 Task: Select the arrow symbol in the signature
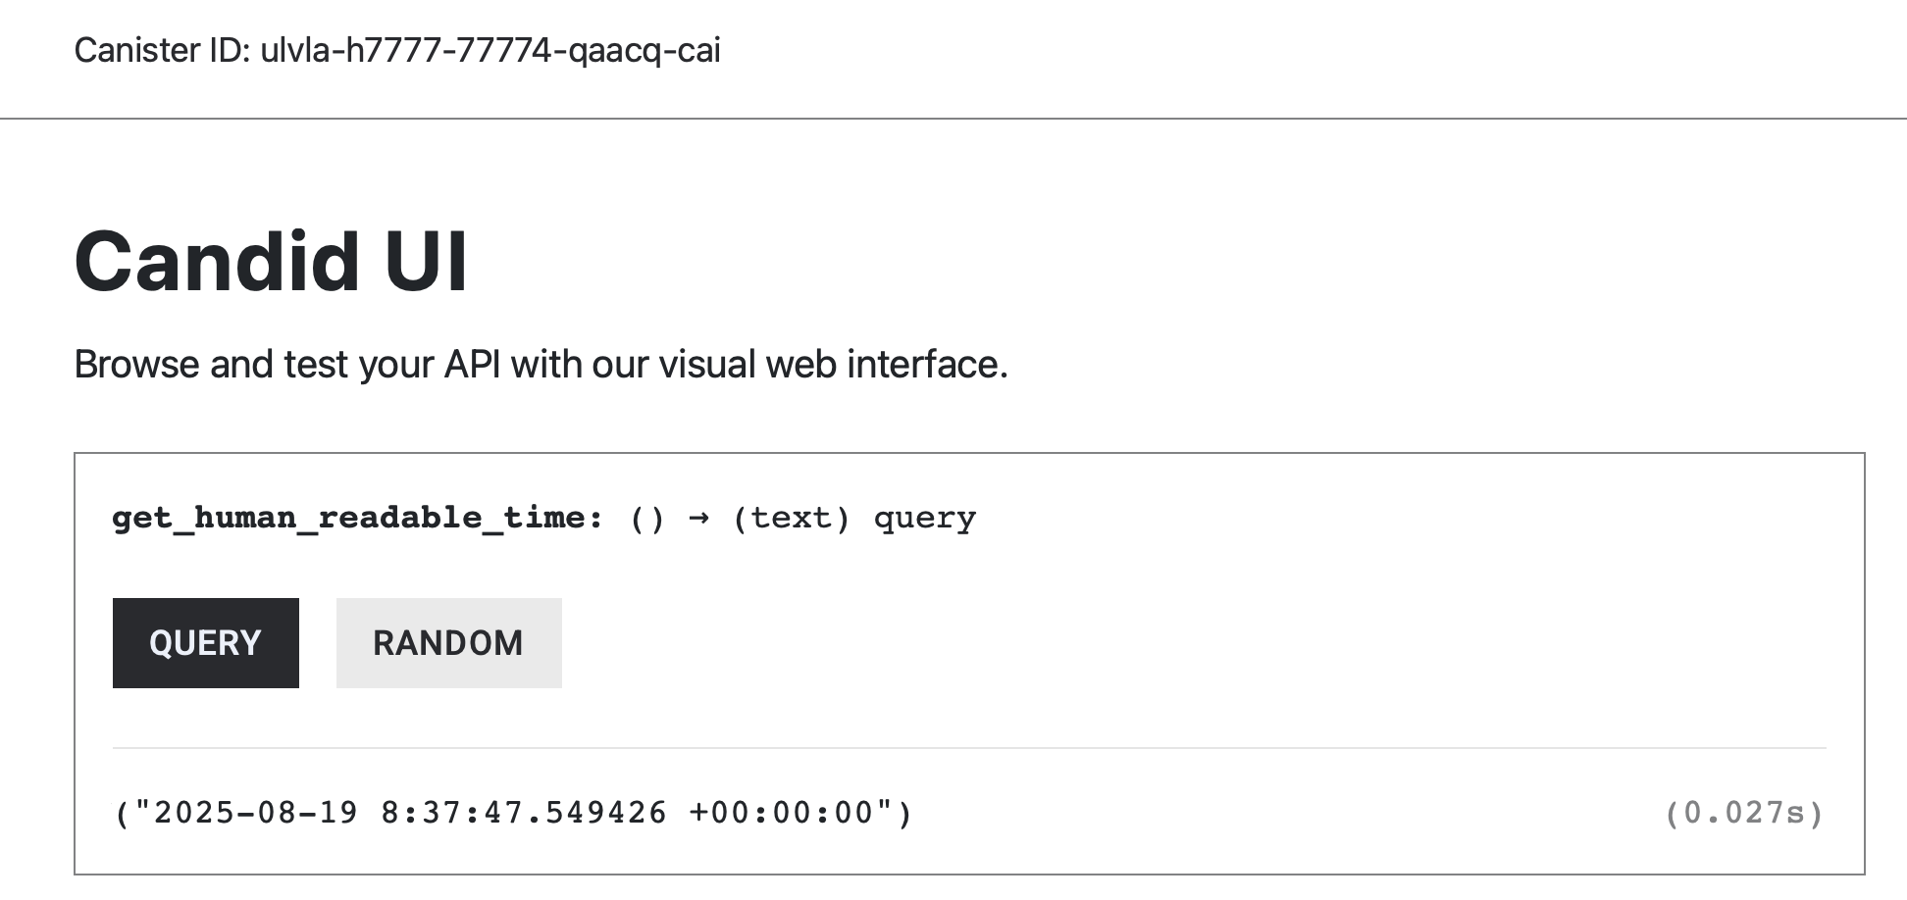pyautogui.click(x=700, y=517)
